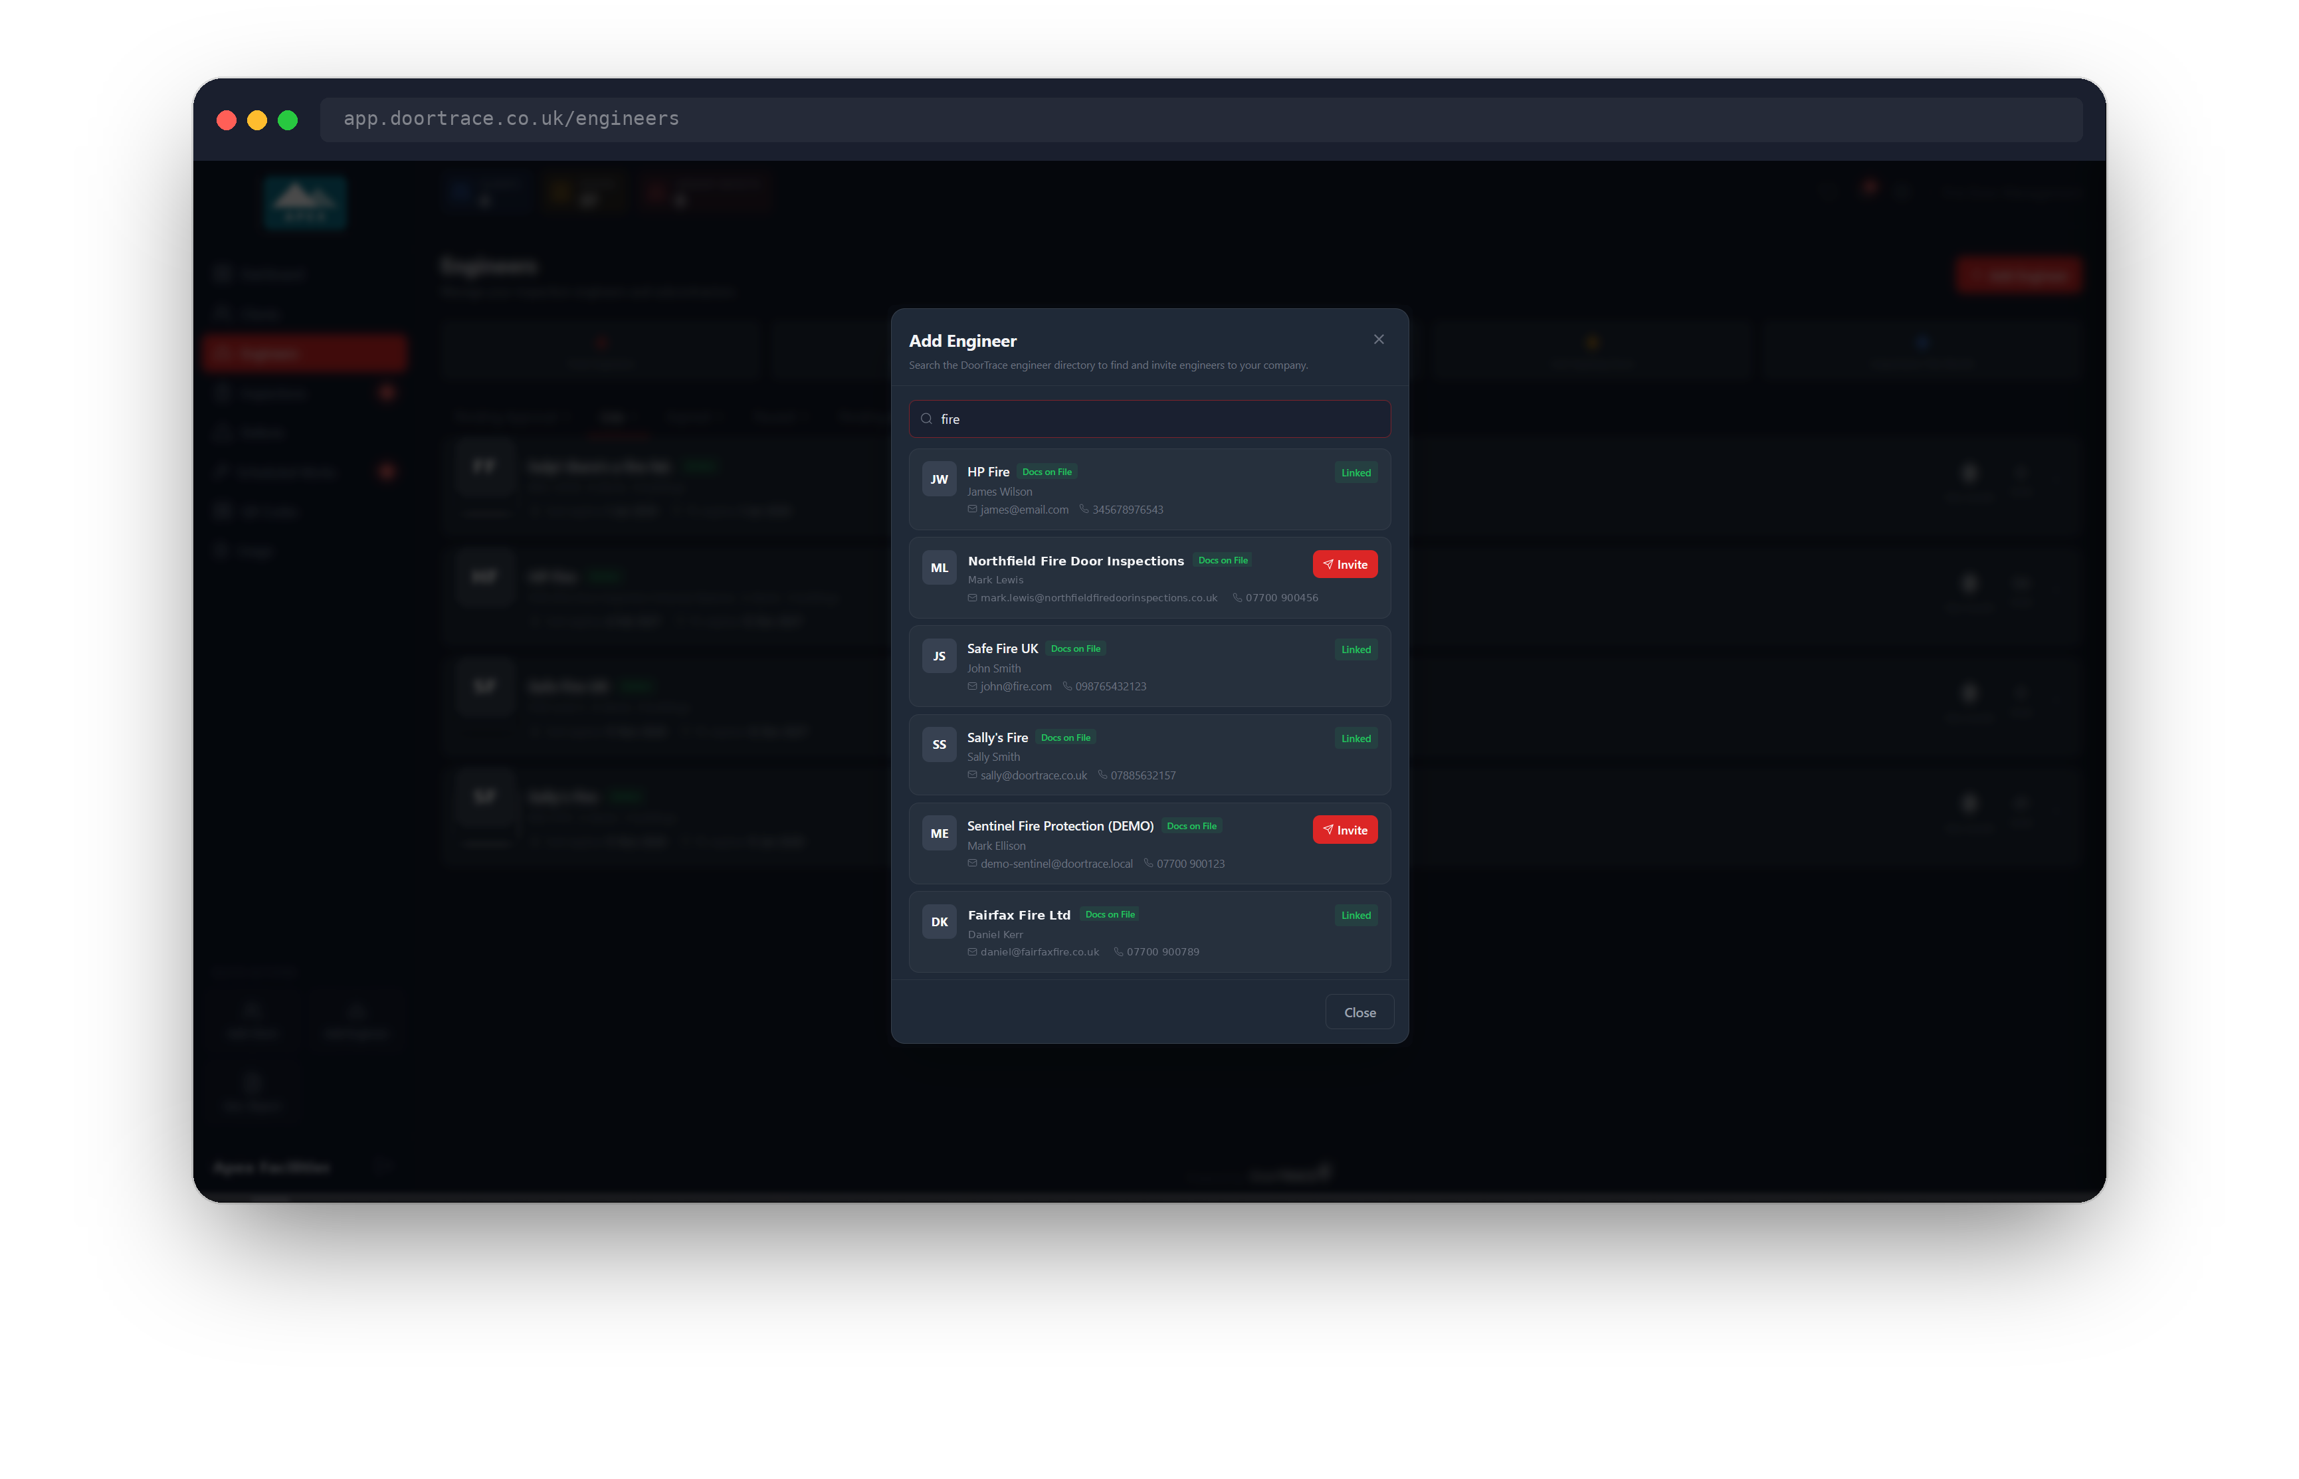The image size is (2299, 1479).
Task: Click Docs on File badge for Sally's Fire
Action: [1065, 738]
